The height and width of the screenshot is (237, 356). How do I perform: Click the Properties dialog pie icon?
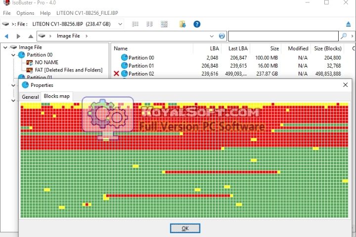coord(25,85)
